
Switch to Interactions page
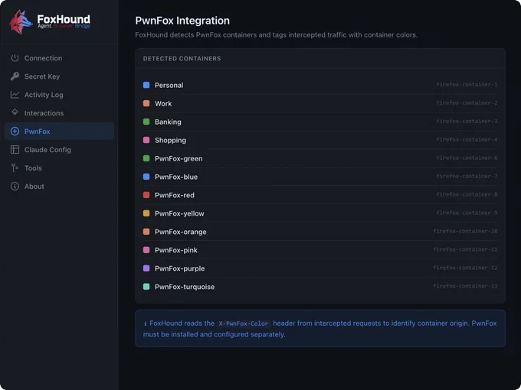click(x=59, y=113)
